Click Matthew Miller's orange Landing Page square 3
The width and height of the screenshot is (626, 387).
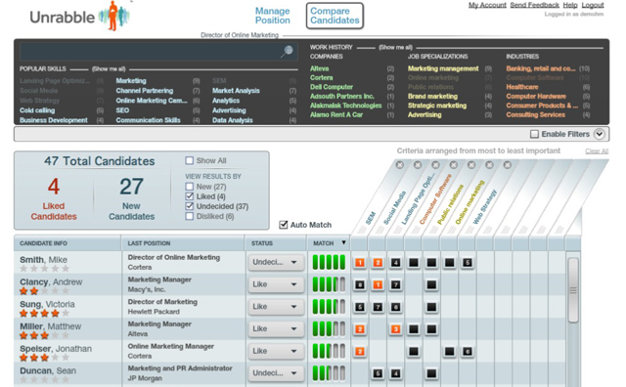pos(395,329)
